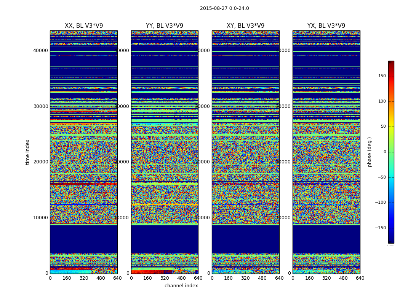Click the 160 x-tick under XY panel

(229, 278)
